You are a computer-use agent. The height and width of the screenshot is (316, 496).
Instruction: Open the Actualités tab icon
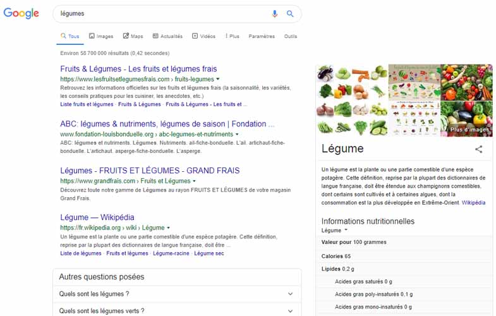click(155, 36)
